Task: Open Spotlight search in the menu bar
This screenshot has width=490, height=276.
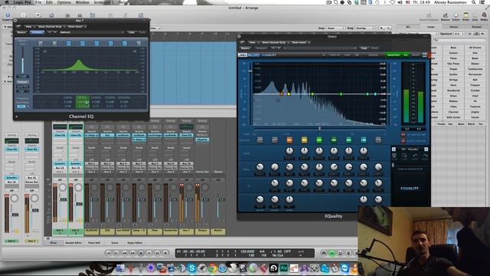Action: [x=474, y=2]
